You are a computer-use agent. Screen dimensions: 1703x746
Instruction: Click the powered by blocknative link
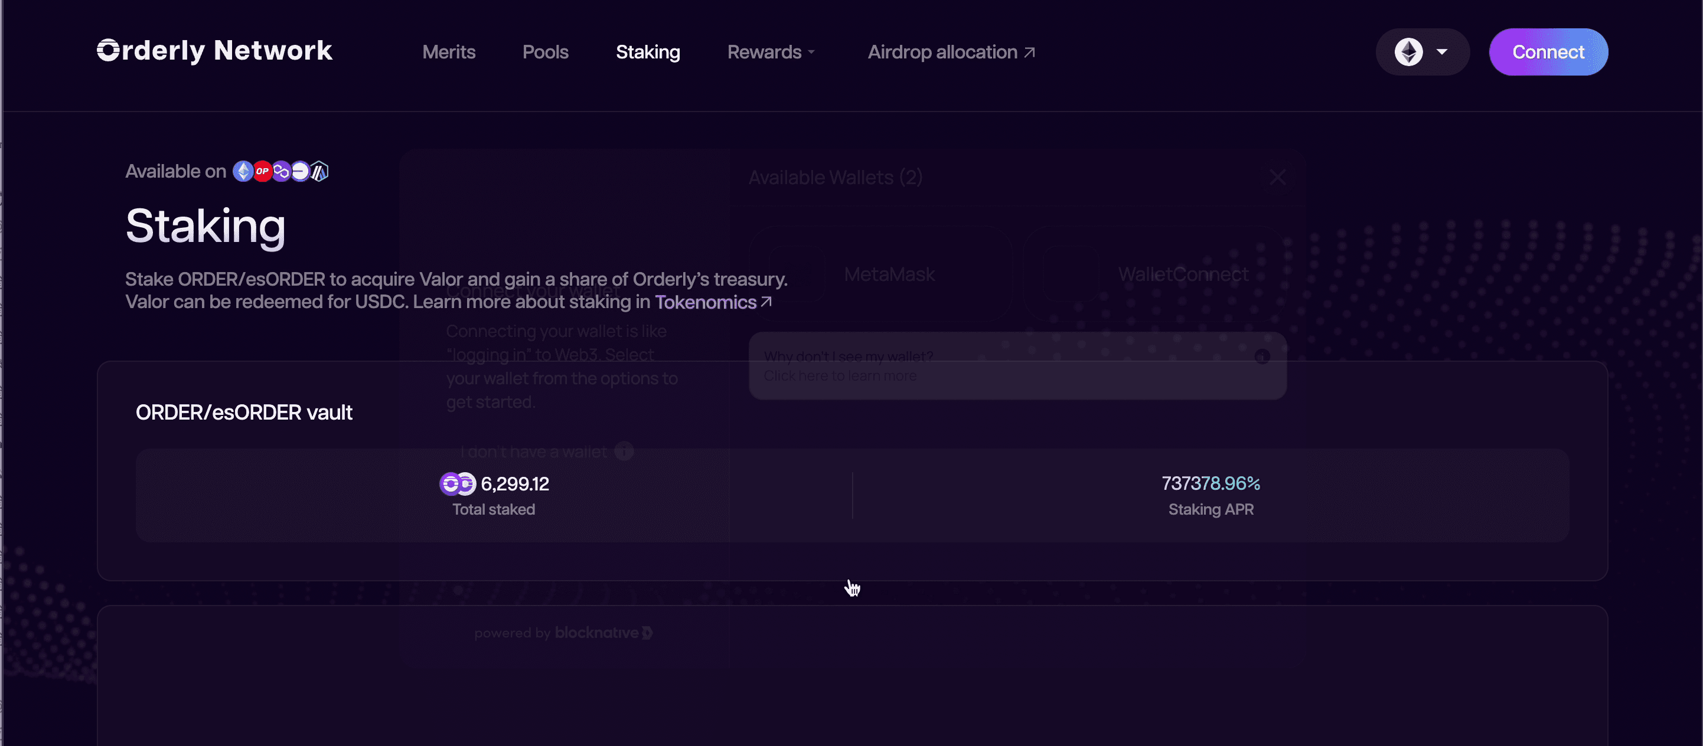563,632
